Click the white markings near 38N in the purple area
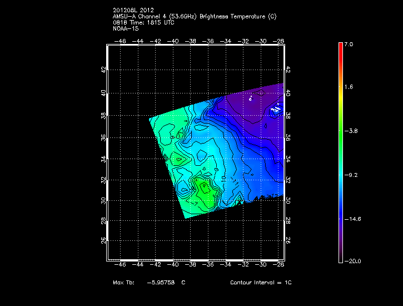 [275, 110]
